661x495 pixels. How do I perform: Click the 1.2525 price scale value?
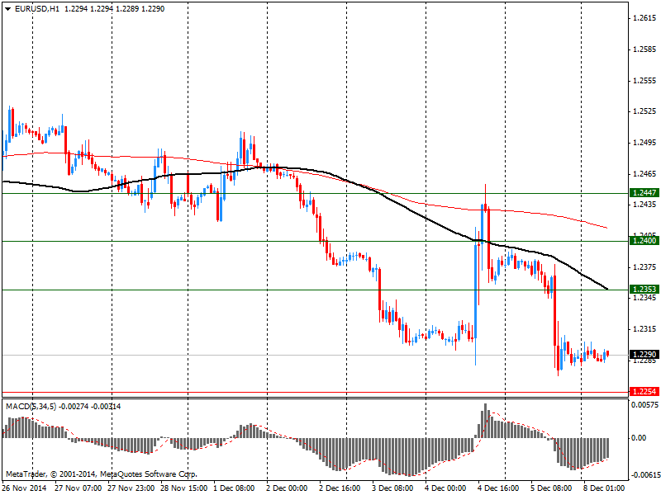click(x=645, y=111)
